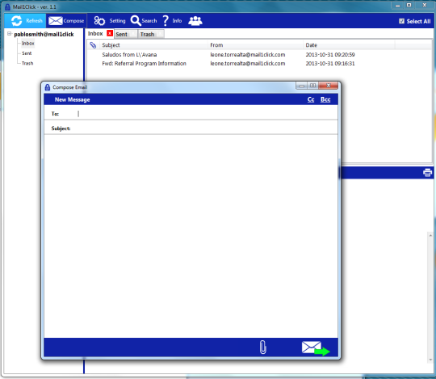Image resolution: width=436 pixels, height=379 pixels.
Task: Open Setting gears icon
Action: [x=99, y=21]
